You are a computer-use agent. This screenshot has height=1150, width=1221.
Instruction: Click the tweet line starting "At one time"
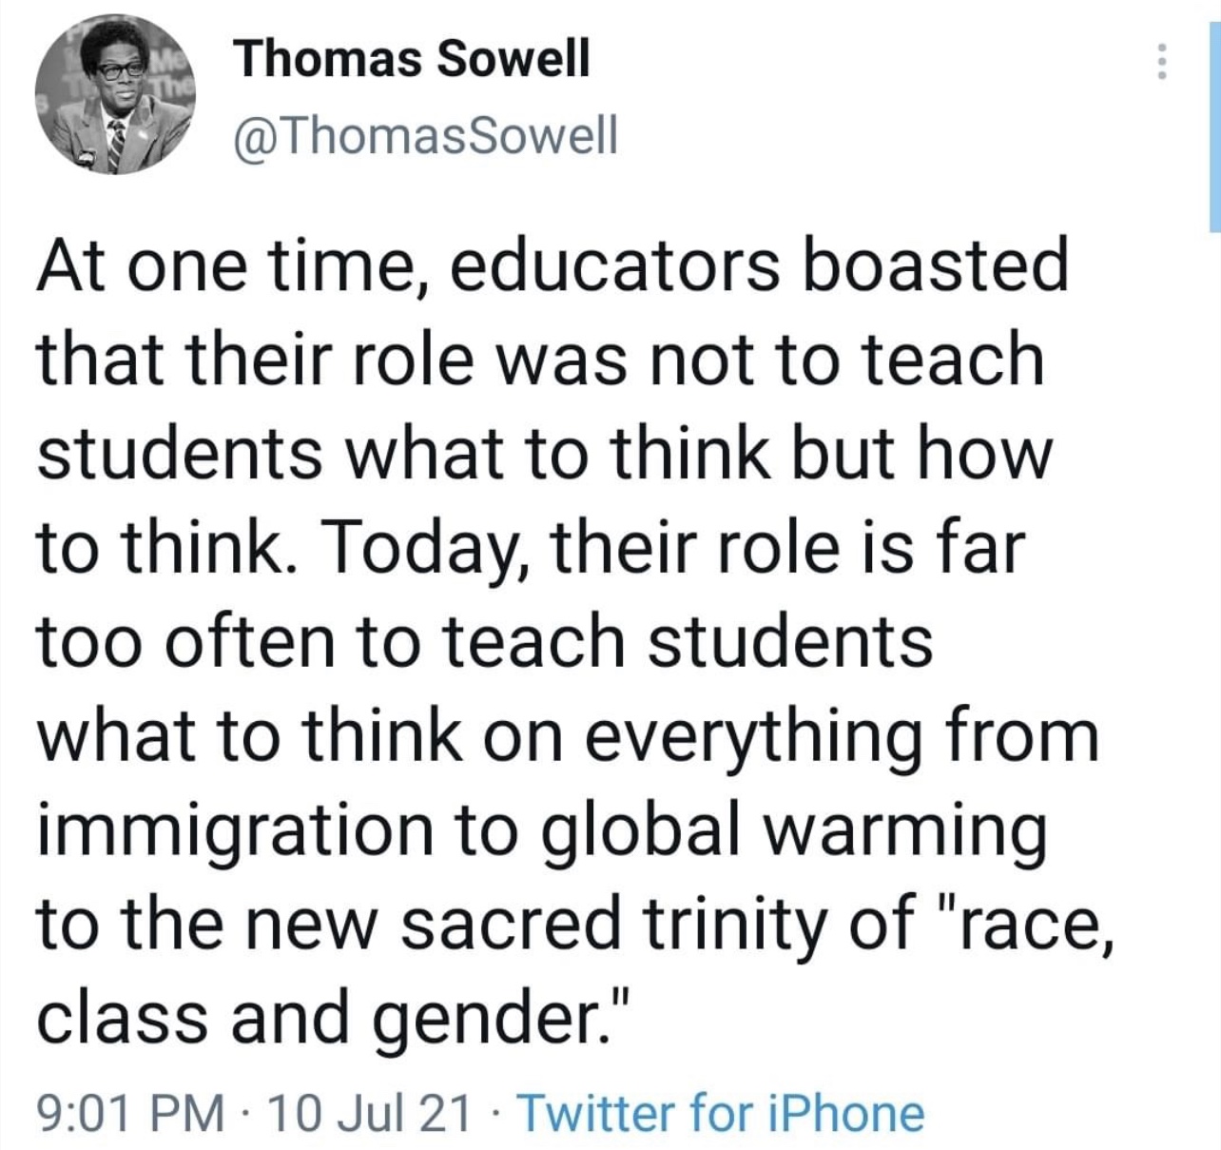pos(552,267)
